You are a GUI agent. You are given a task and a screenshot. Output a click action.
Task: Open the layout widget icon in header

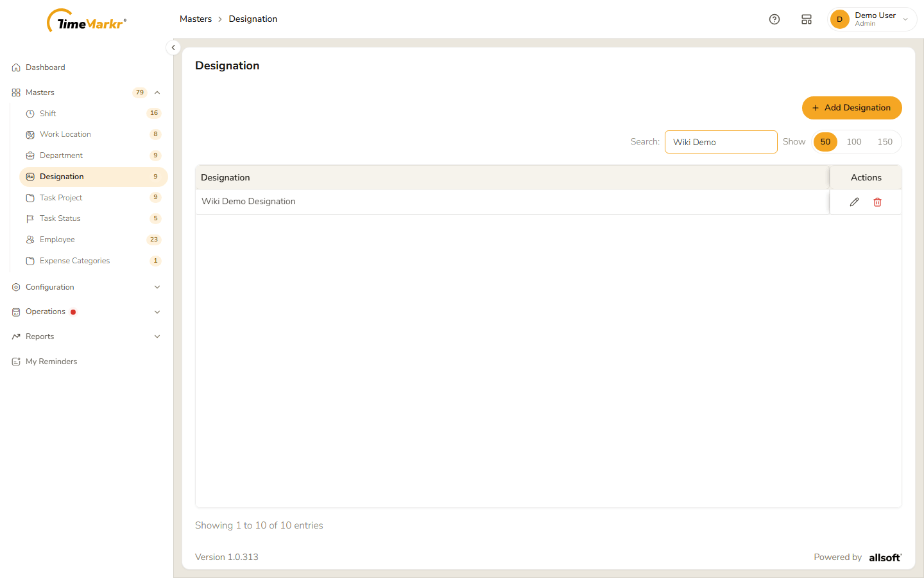[x=807, y=19]
